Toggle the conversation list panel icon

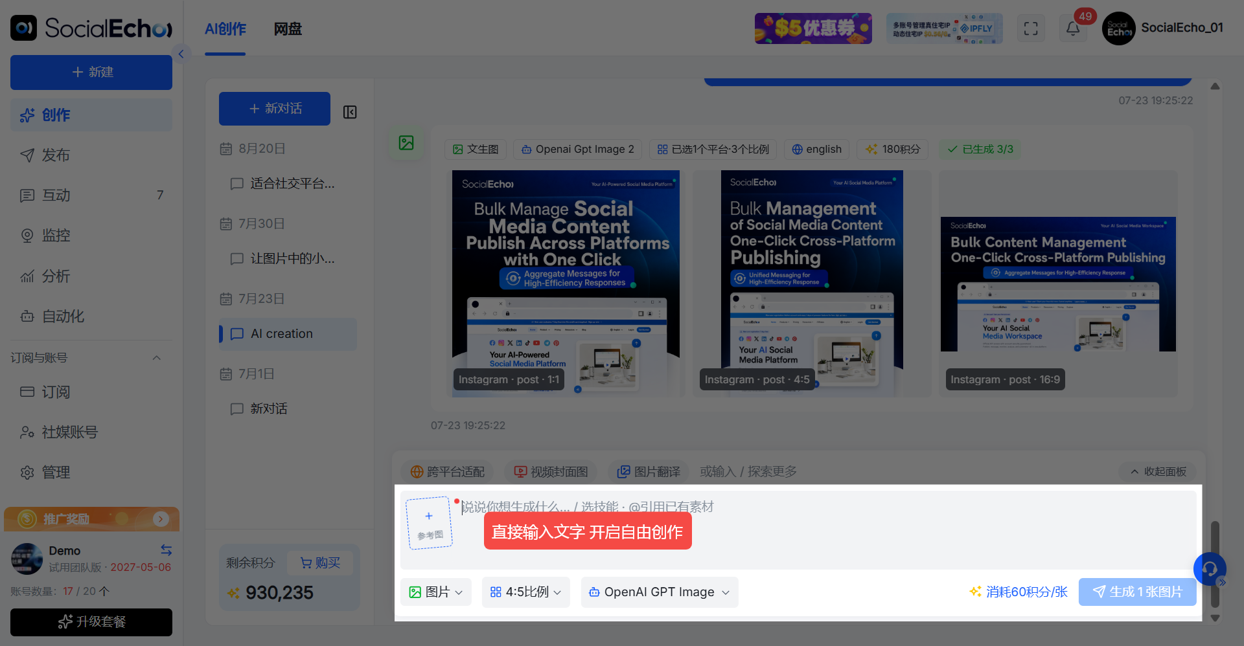350,112
